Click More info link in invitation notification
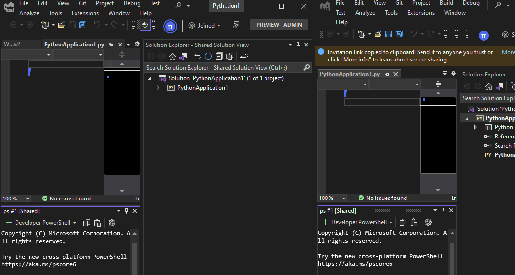 pyautogui.click(x=508, y=52)
